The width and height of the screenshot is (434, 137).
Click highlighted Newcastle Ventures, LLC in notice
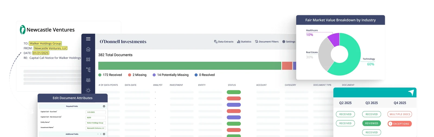pyautogui.click(x=50, y=48)
